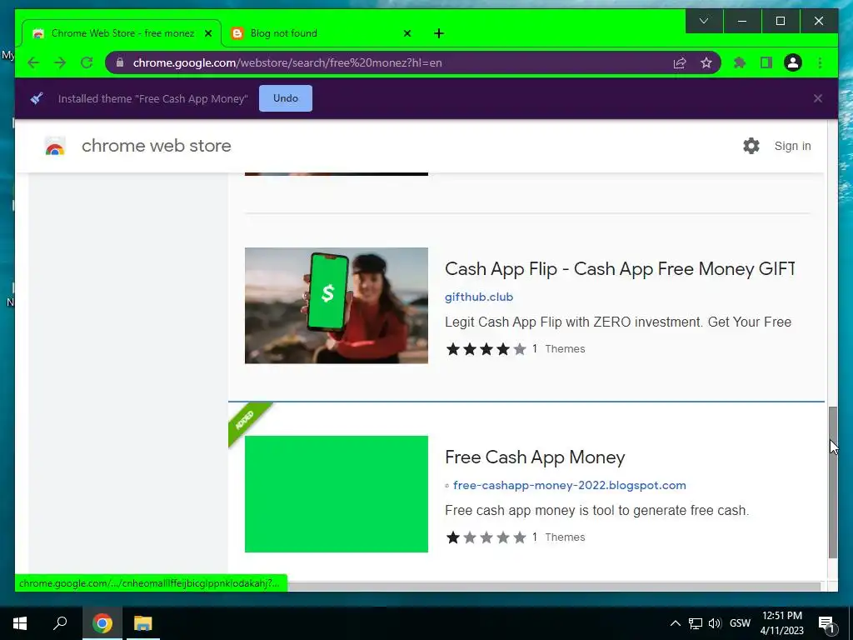Open the volume tray icon
Screen dimensions: 853x640
pos(715,623)
